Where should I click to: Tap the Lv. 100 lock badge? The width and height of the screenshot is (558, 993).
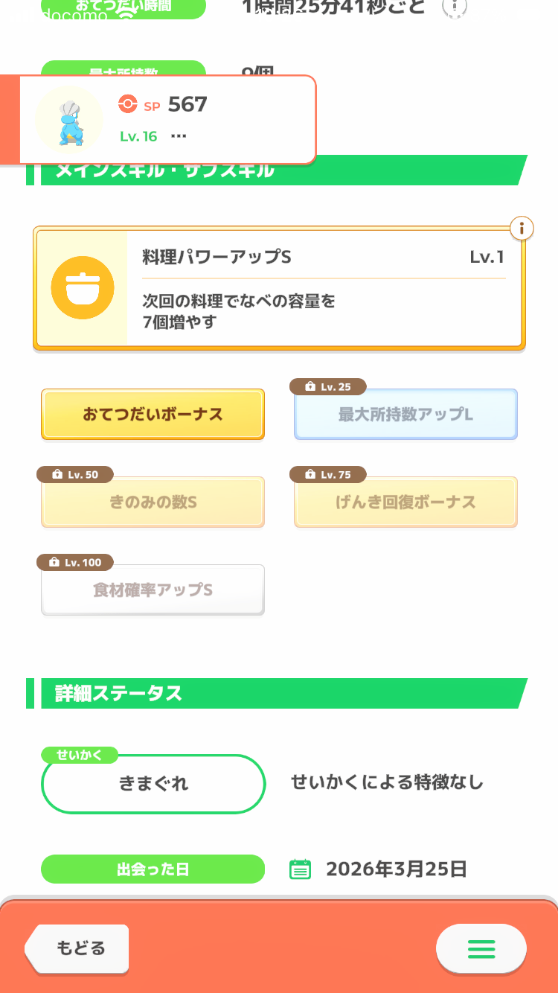(x=75, y=563)
